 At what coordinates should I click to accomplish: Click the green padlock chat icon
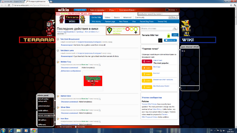coord(168,35)
